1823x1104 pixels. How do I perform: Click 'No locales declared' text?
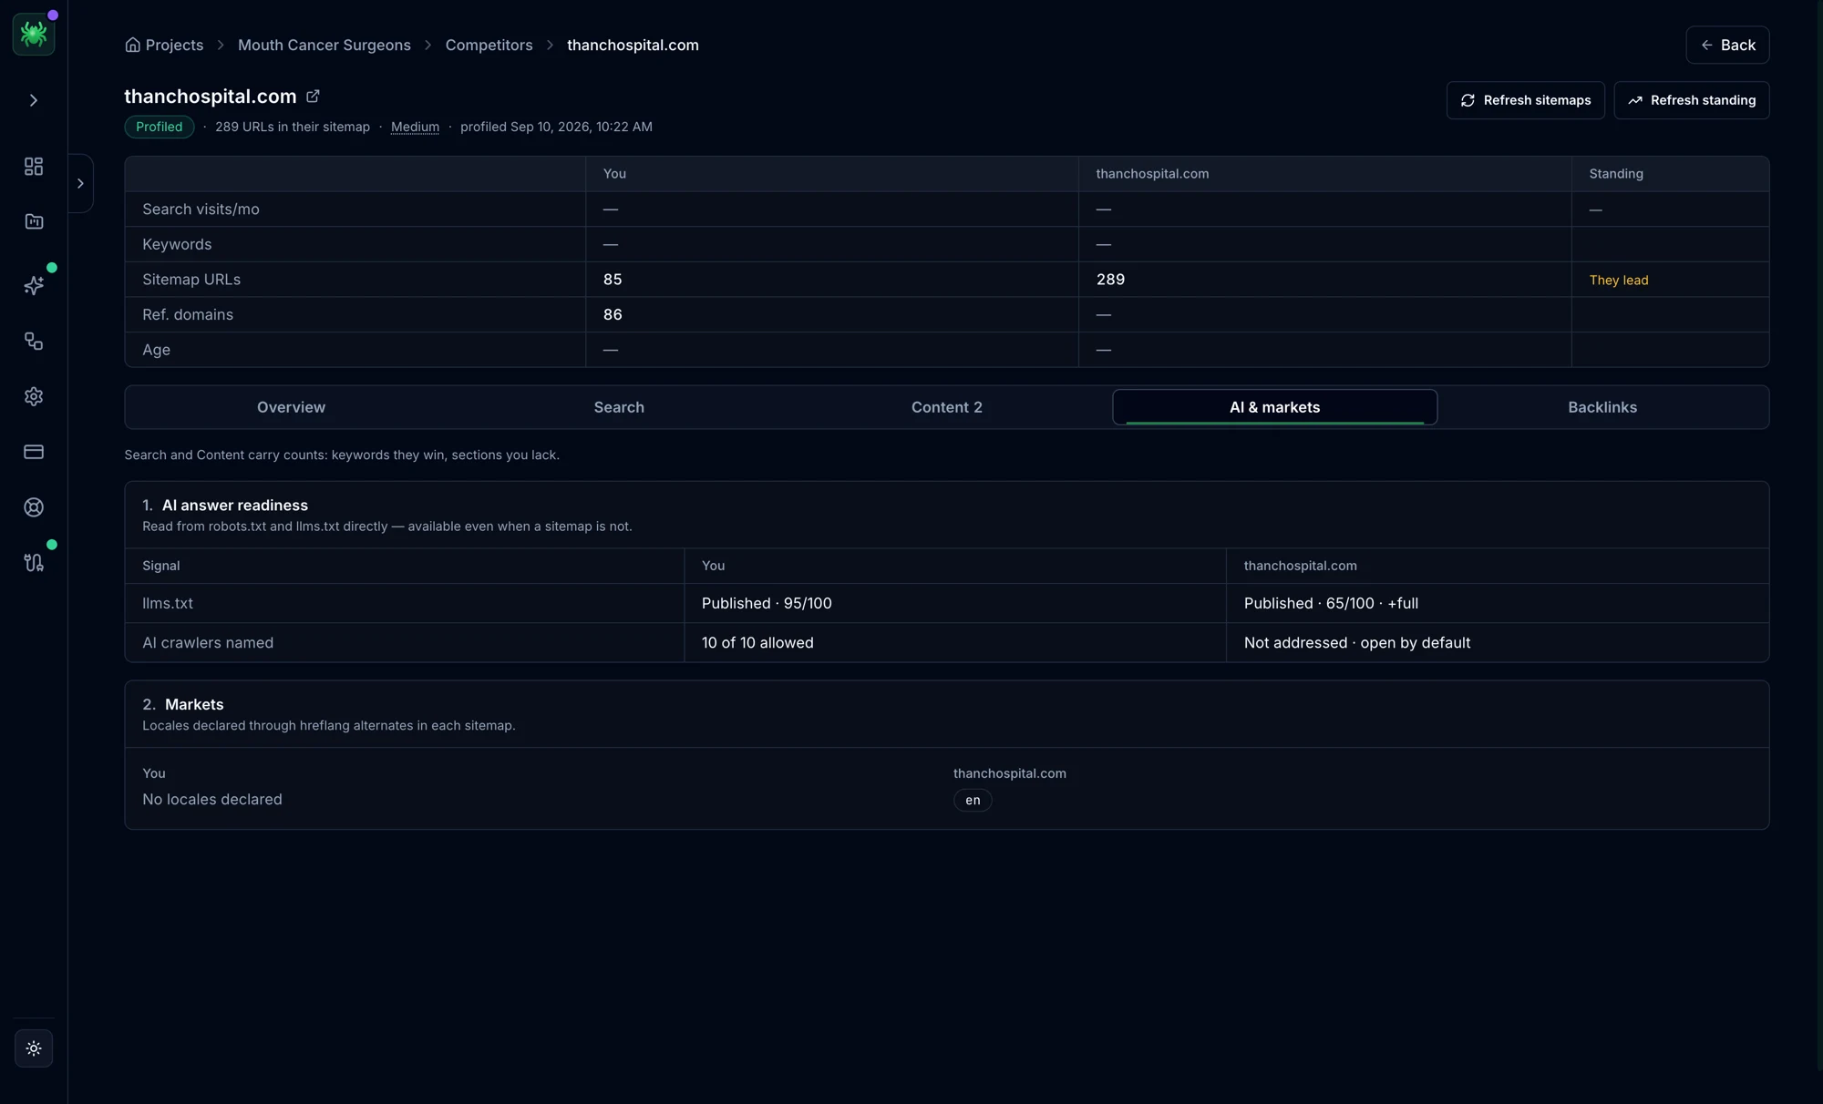click(212, 799)
